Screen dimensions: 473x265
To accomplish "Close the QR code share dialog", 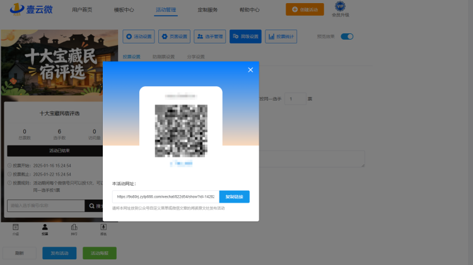I will point(250,70).
